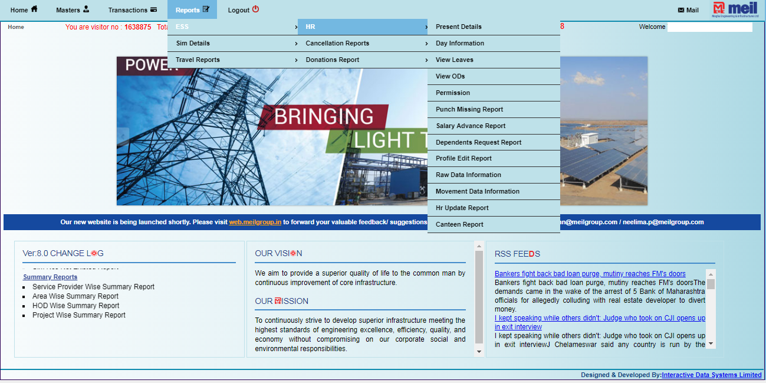Click the Transactions list icon
The image size is (766, 383).
[x=154, y=9]
